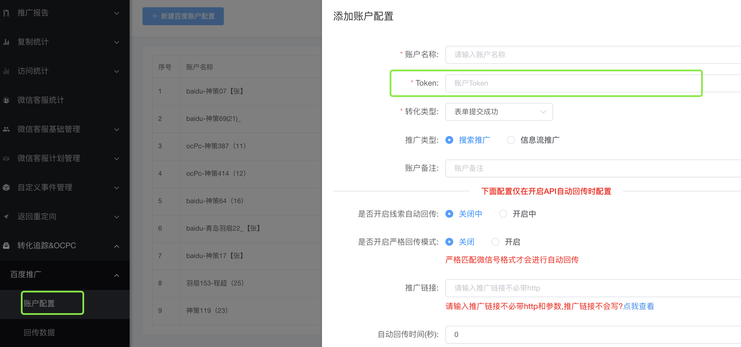Click the 返回重定向 arrow icon

(6, 216)
